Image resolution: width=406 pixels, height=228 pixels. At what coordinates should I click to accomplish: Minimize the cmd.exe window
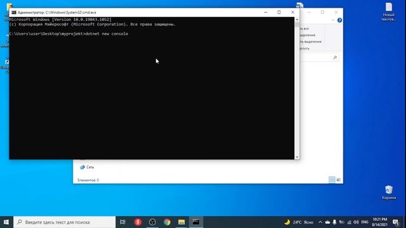coord(266,13)
